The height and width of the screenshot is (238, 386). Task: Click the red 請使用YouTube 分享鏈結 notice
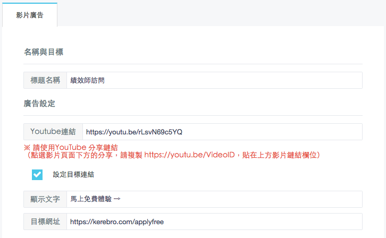tap(75, 147)
